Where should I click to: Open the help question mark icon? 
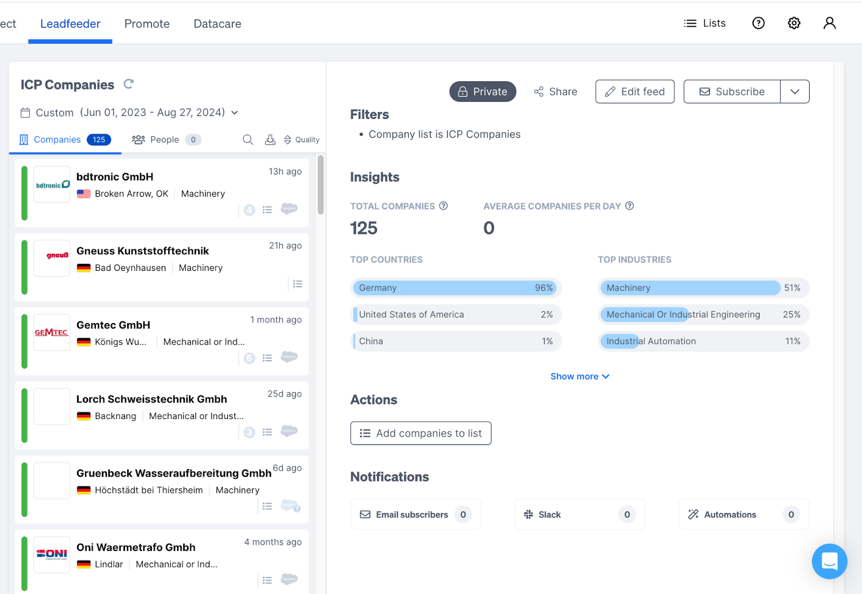click(x=758, y=23)
